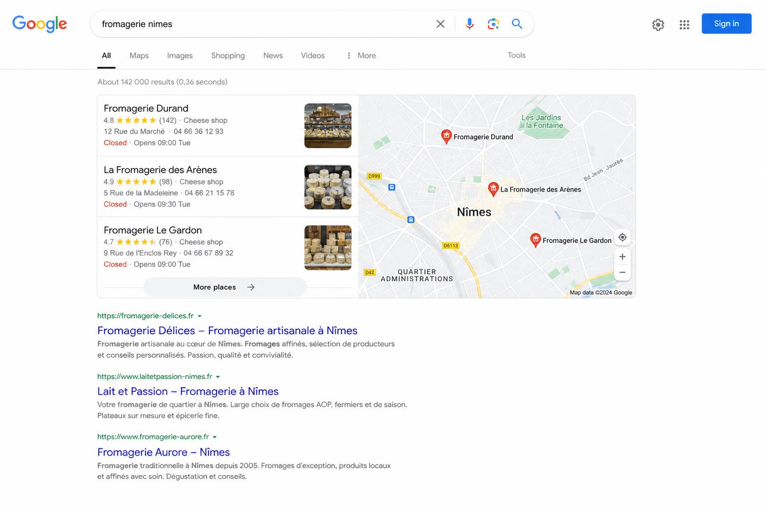
Task: Click phone number 04 66 21 15 78
Action: point(209,193)
